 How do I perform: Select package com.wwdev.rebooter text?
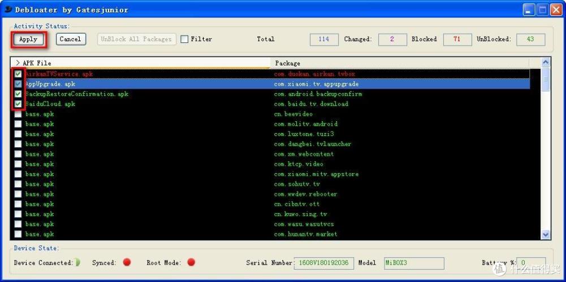(305, 194)
